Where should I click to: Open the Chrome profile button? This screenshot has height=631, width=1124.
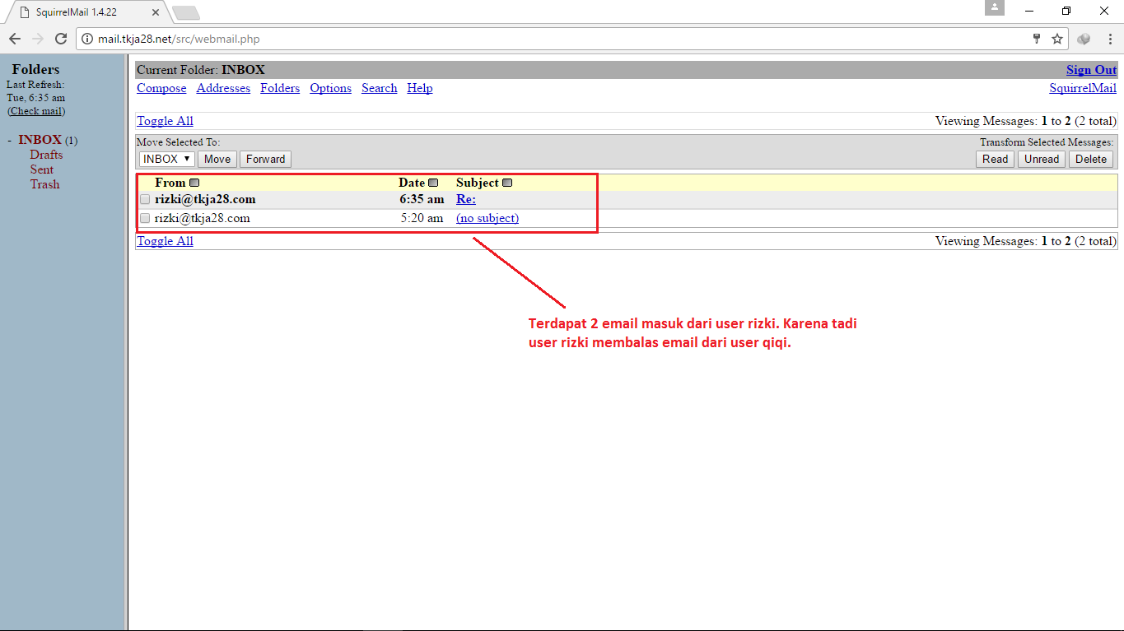click(x=995, y=7)
